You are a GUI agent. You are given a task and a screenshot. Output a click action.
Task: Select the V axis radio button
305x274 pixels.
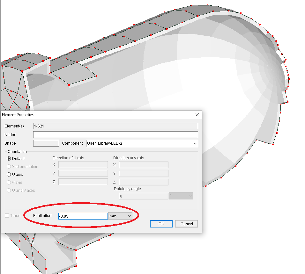tap(9, 182)
